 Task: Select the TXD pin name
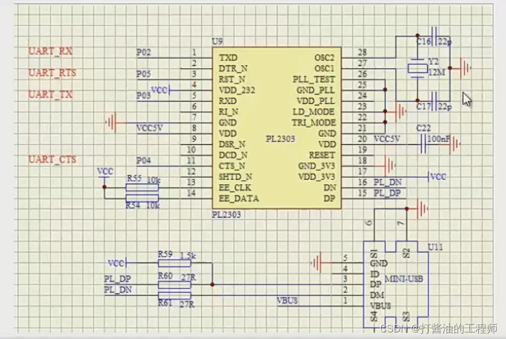tap(228, 58)
